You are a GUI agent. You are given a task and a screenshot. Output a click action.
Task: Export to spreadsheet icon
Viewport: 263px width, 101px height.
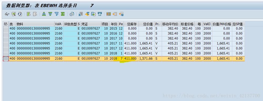[x=81, y=14]
